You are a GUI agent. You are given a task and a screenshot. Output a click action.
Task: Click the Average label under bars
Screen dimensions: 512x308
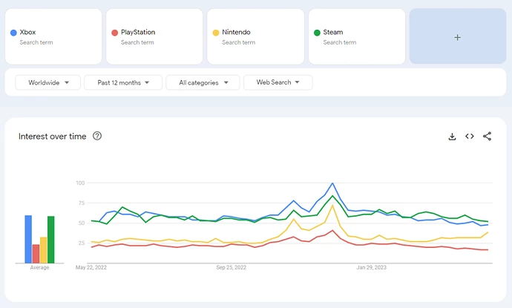coord(39,267)
